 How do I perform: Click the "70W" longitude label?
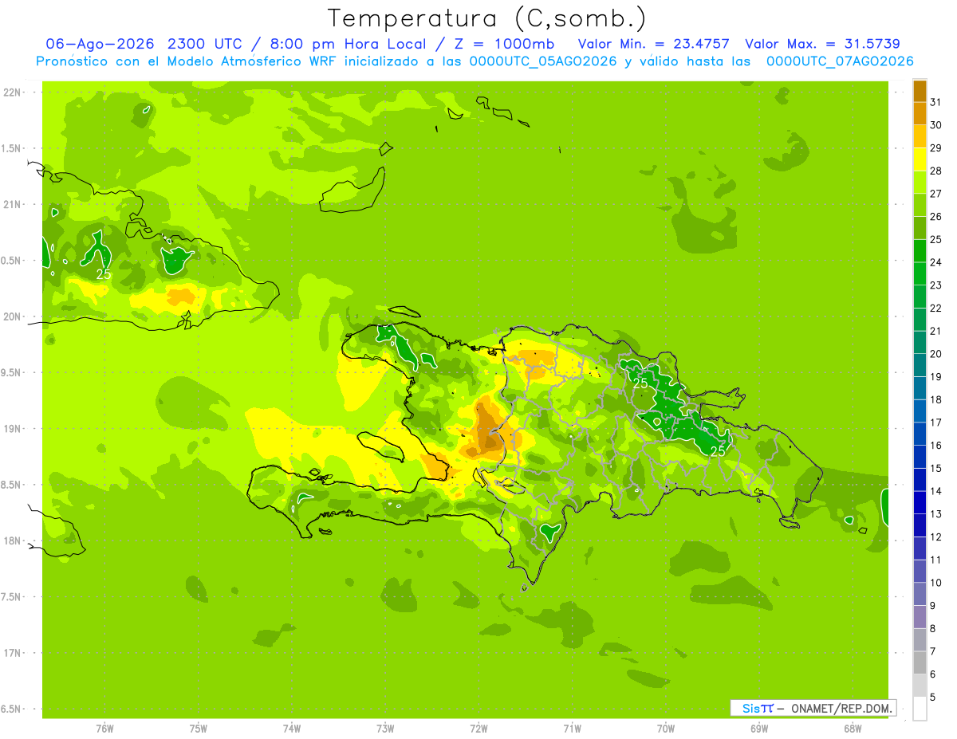click(666, 728)
